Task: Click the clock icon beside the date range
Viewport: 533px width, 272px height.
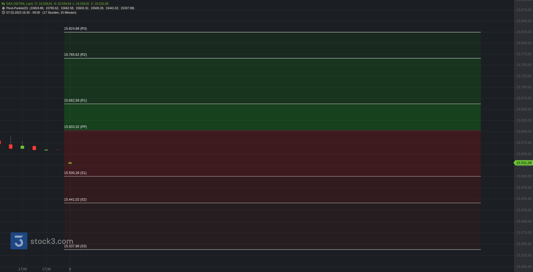Action: [x=3, y=12]
